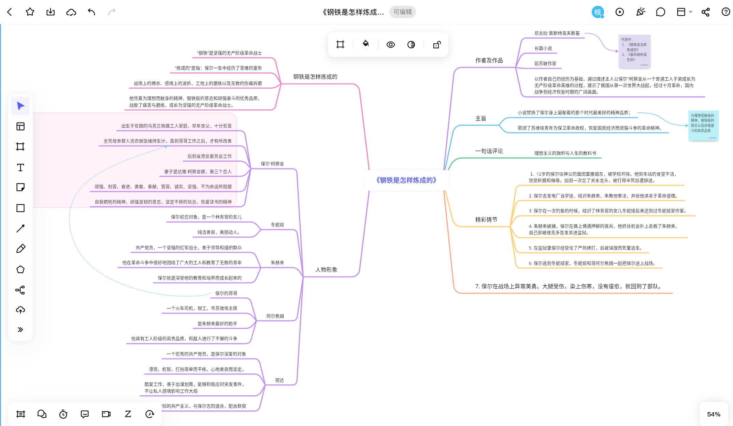733x426 pixels.
Task: Click the purple 代表作 sticky note
Action: tap(635, 51)
